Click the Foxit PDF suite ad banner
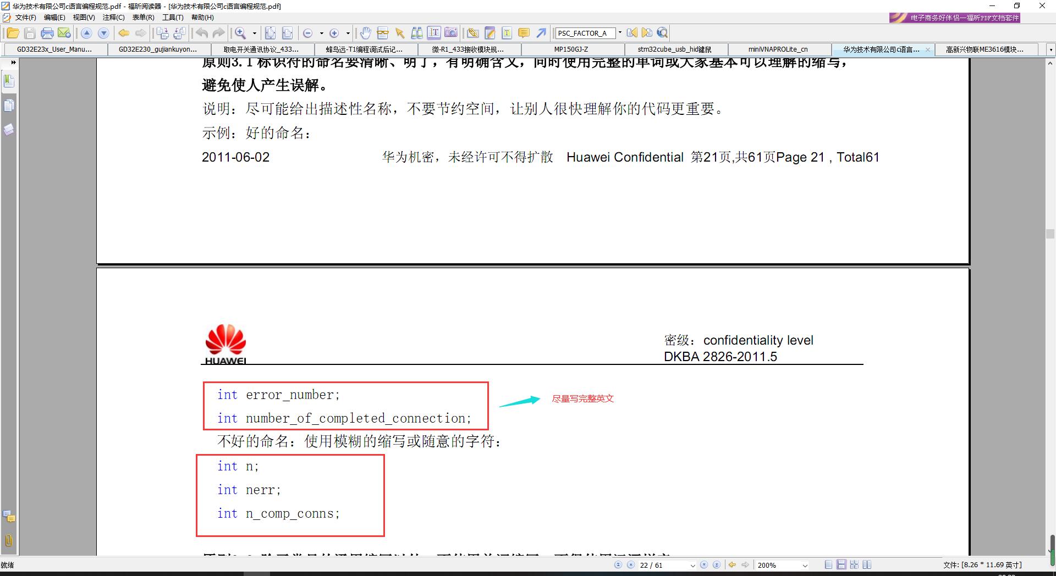Viewport: 1056px width, 576px height. pyautogui.click(x=955, y=18)
